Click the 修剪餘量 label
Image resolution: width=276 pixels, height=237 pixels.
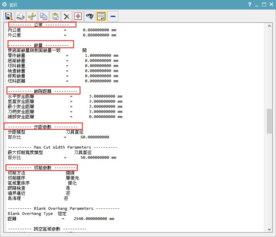point(17,76)
